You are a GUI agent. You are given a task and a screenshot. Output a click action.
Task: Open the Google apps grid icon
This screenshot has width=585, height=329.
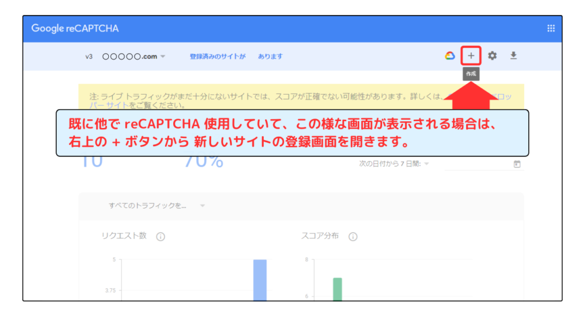(550, 28)
